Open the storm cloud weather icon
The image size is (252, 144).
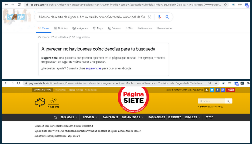tap(40, 103)
